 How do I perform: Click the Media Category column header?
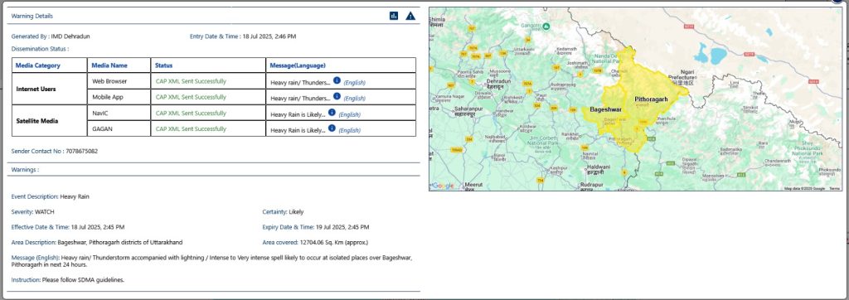click(x=38, y=65)
